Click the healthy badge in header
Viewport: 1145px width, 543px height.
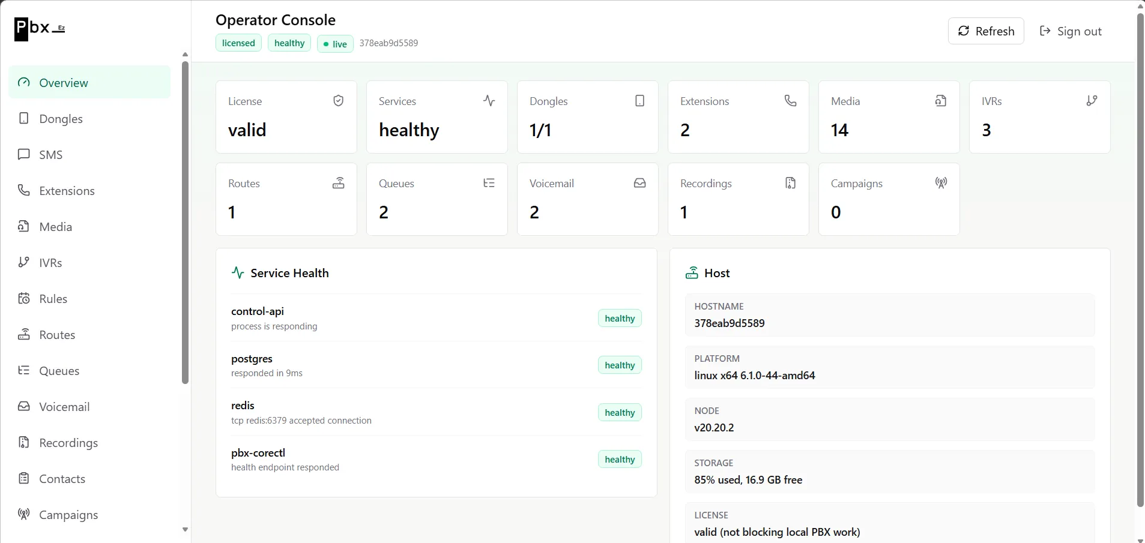point(289,43)
